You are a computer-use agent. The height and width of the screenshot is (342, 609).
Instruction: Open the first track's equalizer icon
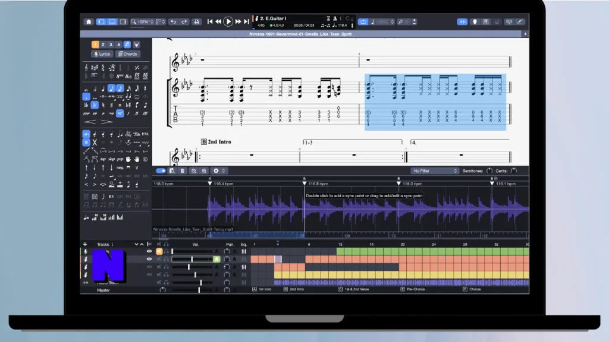pyautogui.click(x=244, y=251)
